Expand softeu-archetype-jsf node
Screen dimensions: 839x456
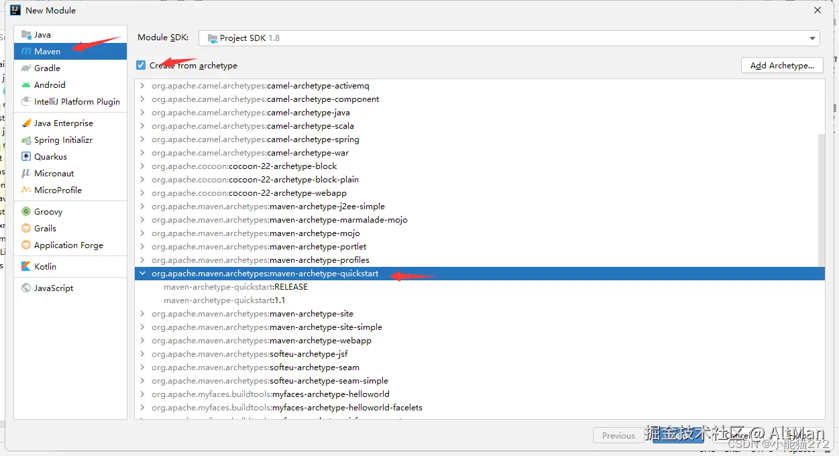pyautogui.click(x=142, y=354)
